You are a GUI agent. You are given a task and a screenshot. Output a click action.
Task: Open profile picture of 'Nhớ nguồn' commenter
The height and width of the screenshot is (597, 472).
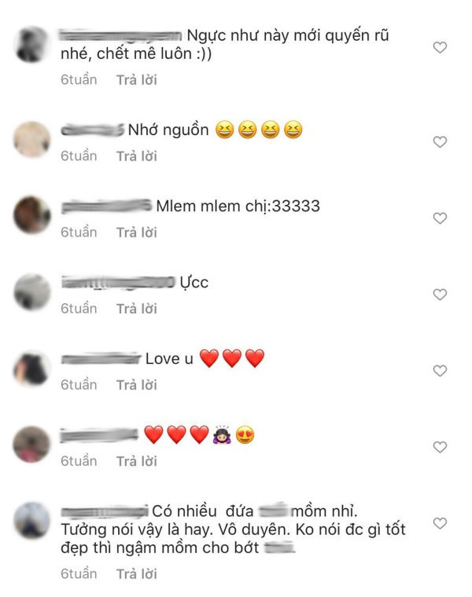[32, 139]
